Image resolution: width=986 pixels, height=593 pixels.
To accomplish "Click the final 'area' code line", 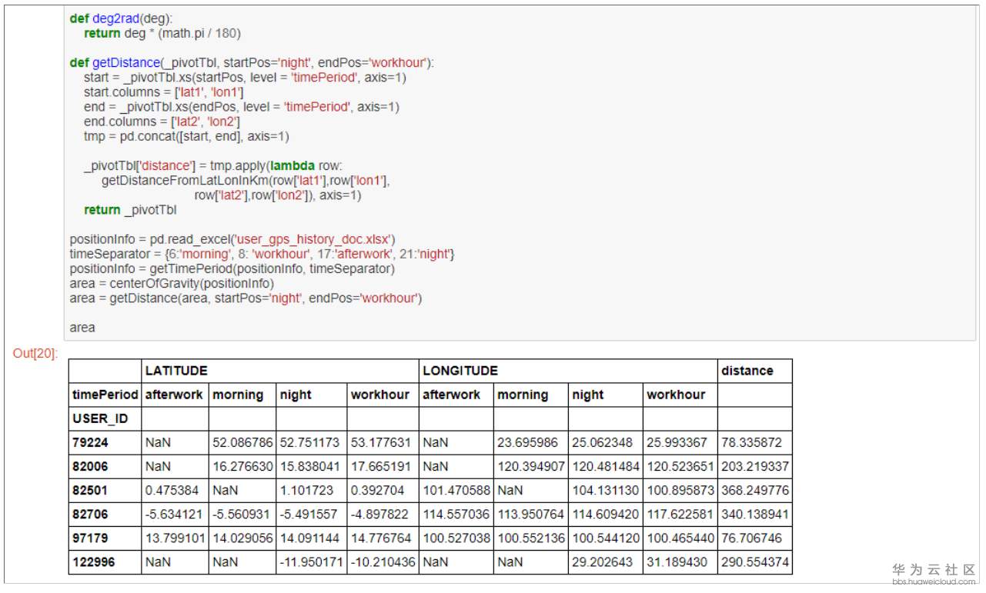I will point(82,328).
